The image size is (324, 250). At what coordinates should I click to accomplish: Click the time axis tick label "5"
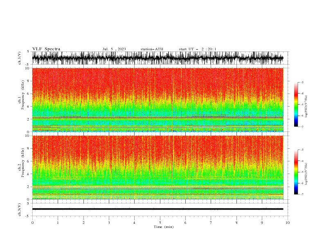[x=160, y=223]
